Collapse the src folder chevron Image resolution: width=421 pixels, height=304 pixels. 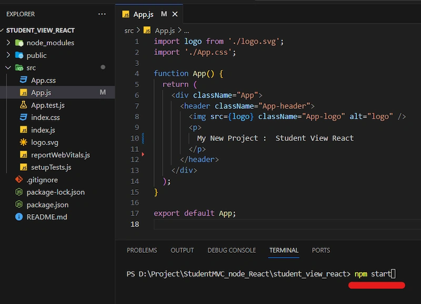(x=8, y=67)
